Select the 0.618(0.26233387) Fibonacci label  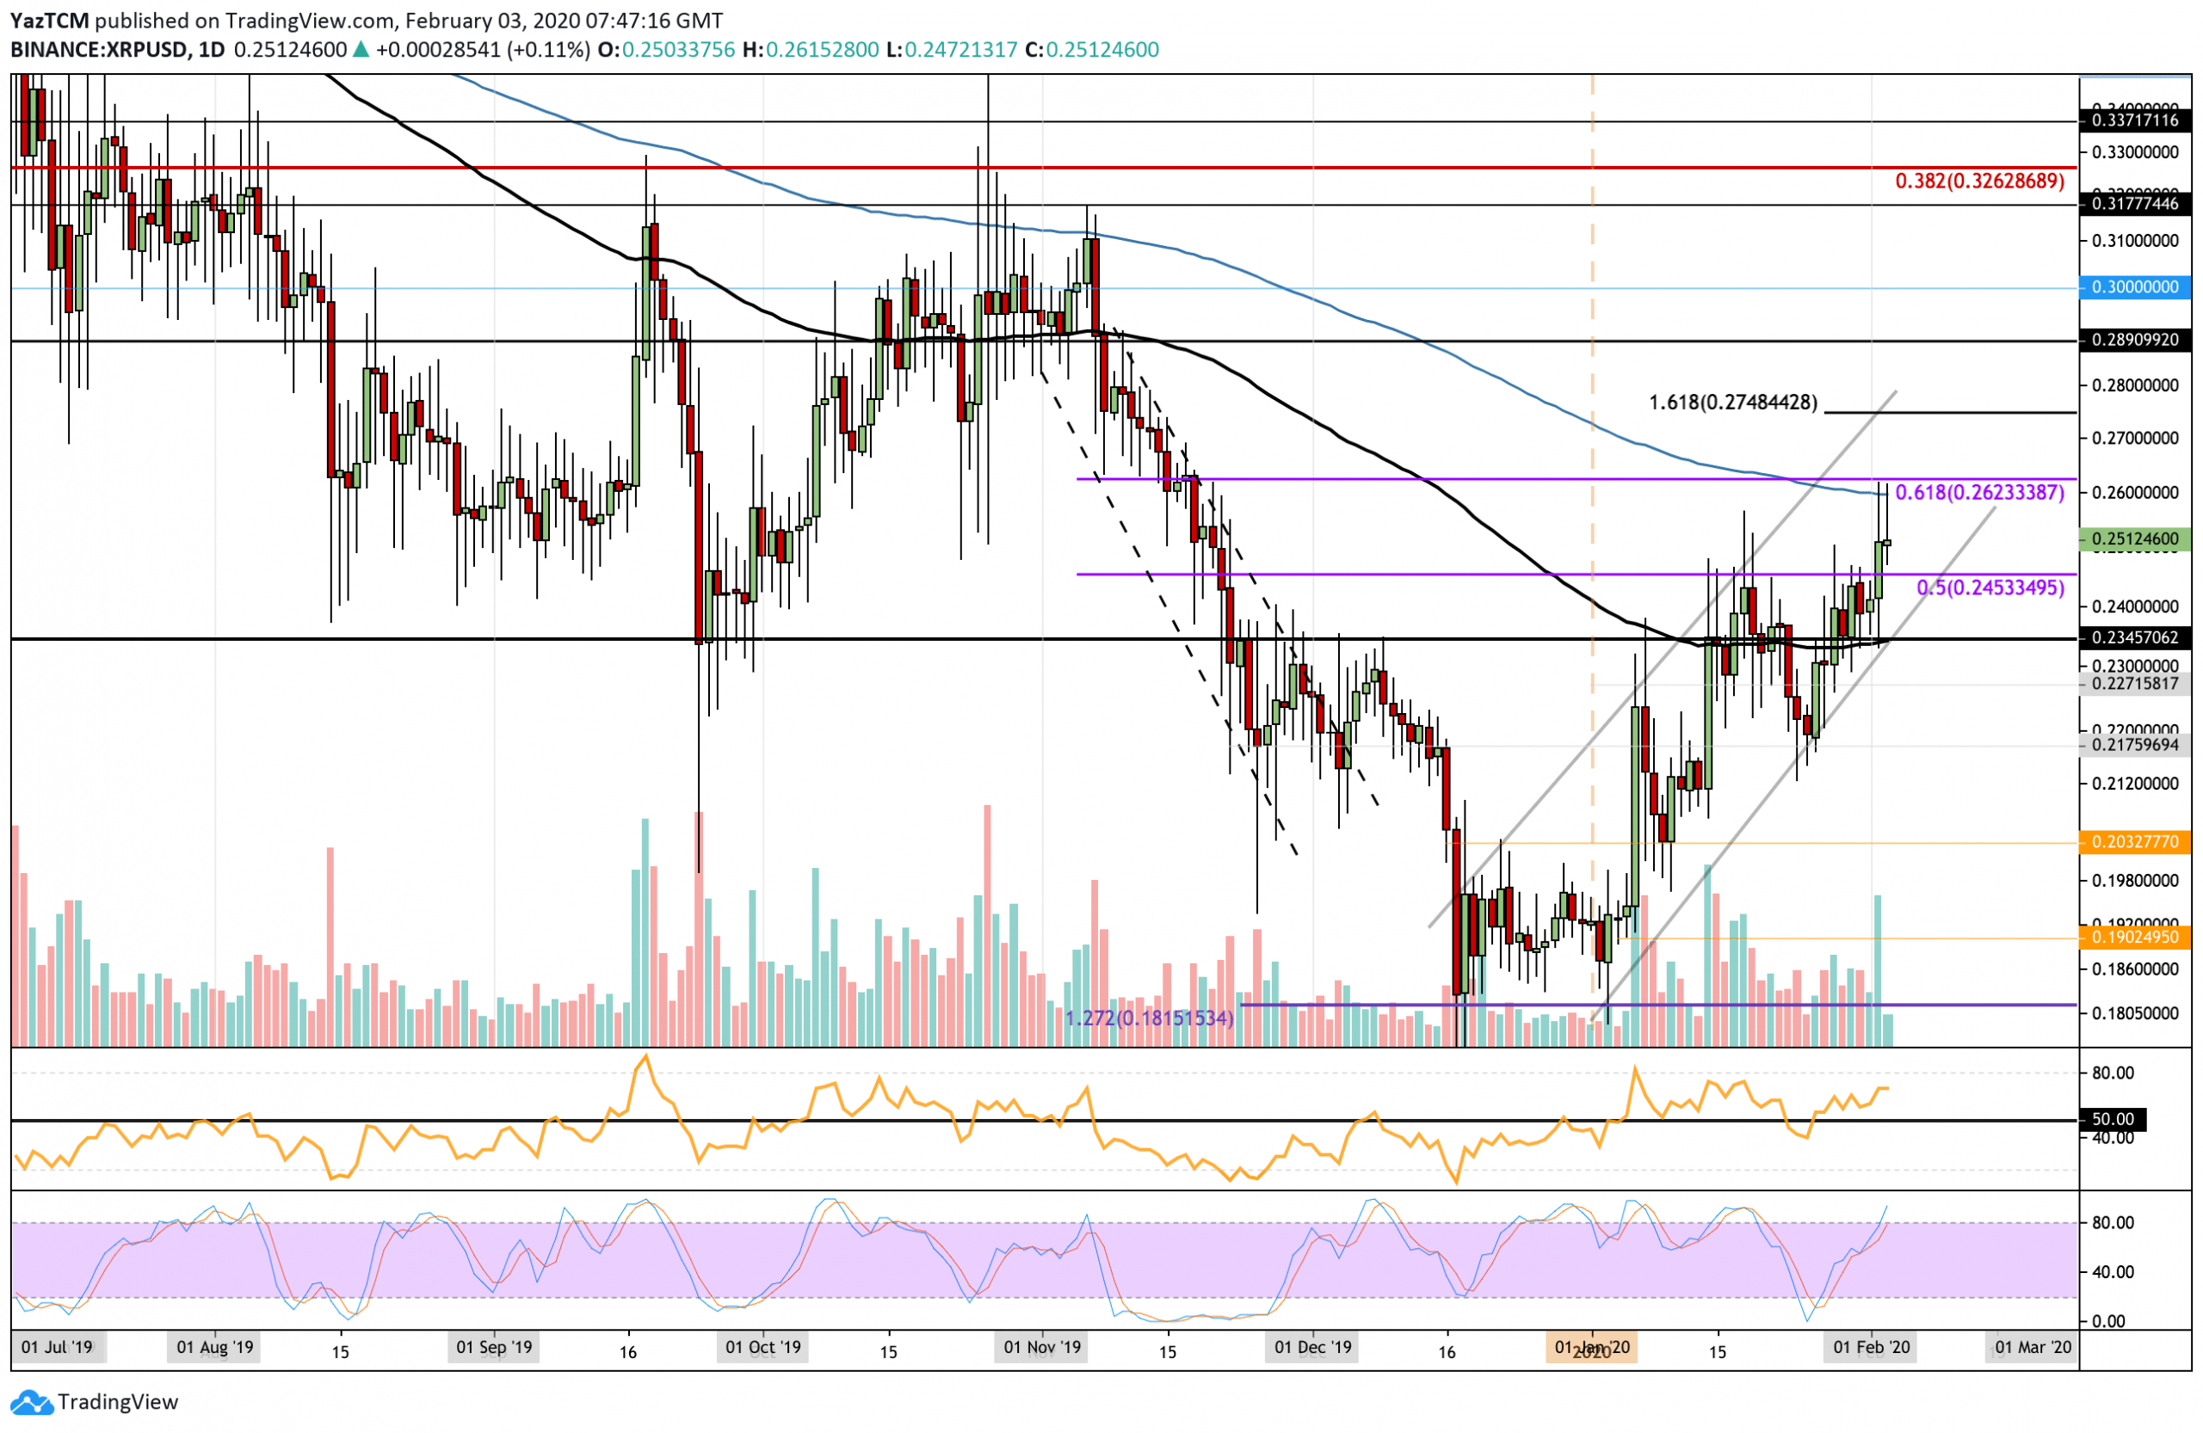click(x=1979, y=493)
